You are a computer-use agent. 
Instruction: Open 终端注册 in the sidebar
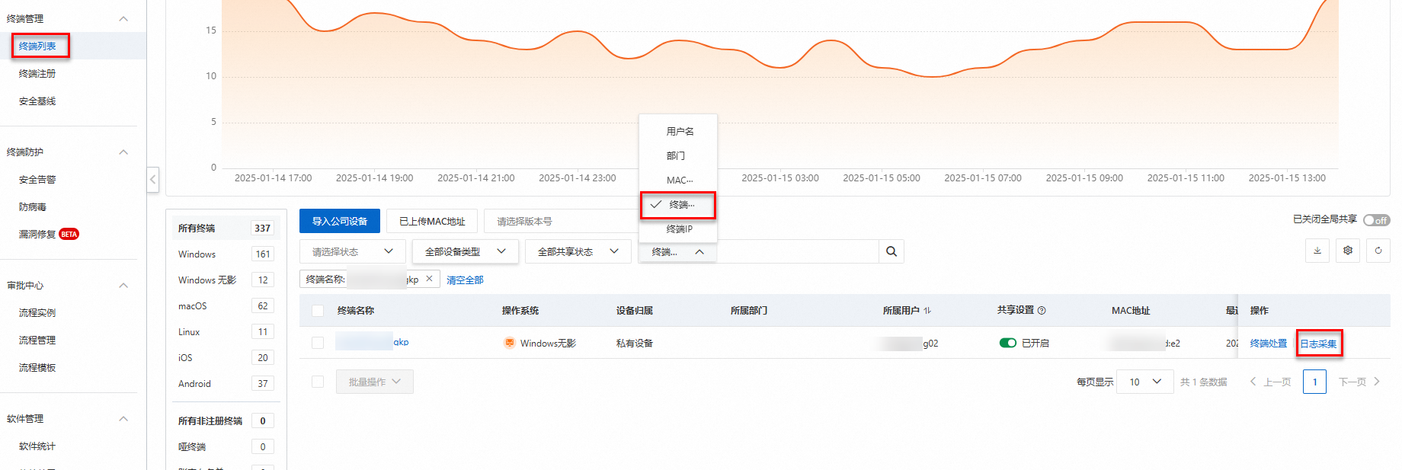point(37,73)
